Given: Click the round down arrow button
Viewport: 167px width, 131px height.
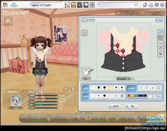Looking at the screenshot, I should (x=73, y=89).
